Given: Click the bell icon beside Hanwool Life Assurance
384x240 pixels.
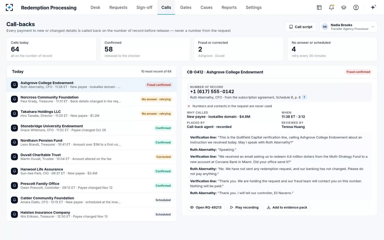Looking at the screenshot, I should point(14,171).
